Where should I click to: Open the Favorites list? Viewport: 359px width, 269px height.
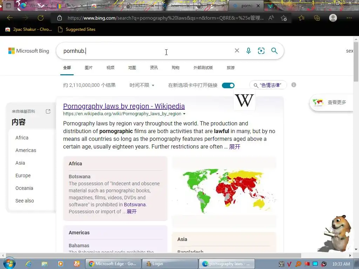(302, 18)
